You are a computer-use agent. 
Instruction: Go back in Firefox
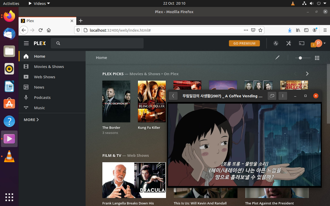(24, 30)
